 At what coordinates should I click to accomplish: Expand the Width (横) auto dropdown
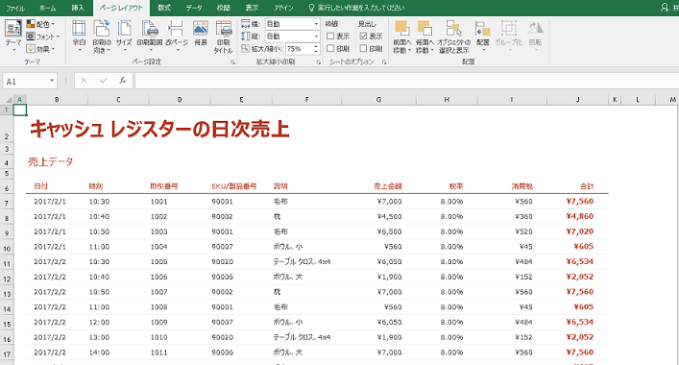[x=316, y=24]
